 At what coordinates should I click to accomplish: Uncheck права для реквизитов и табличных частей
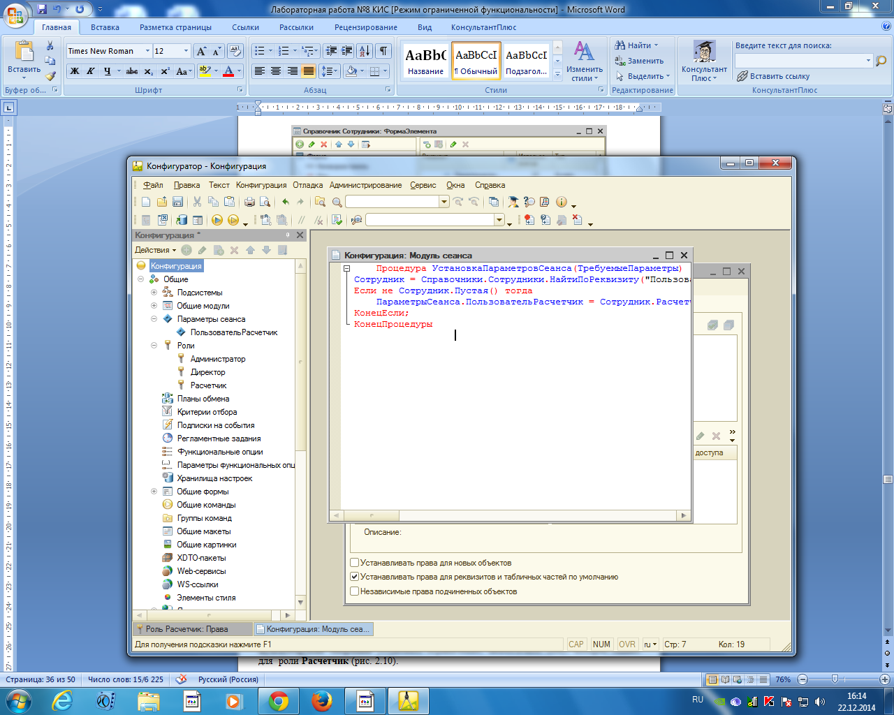tap(354, 577)
